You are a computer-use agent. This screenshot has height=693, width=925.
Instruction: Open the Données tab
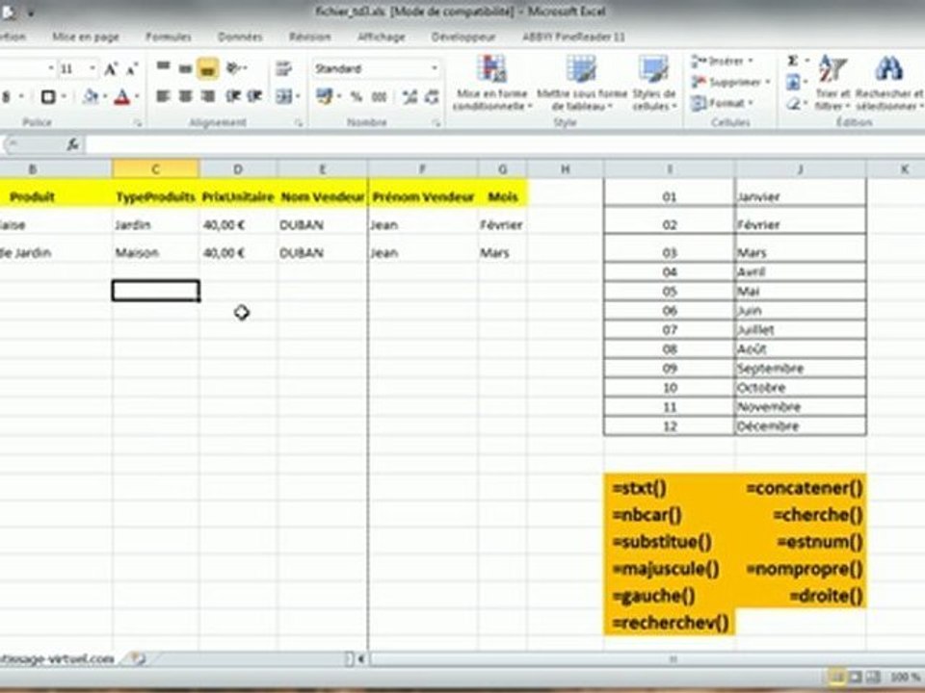[240, 37]
